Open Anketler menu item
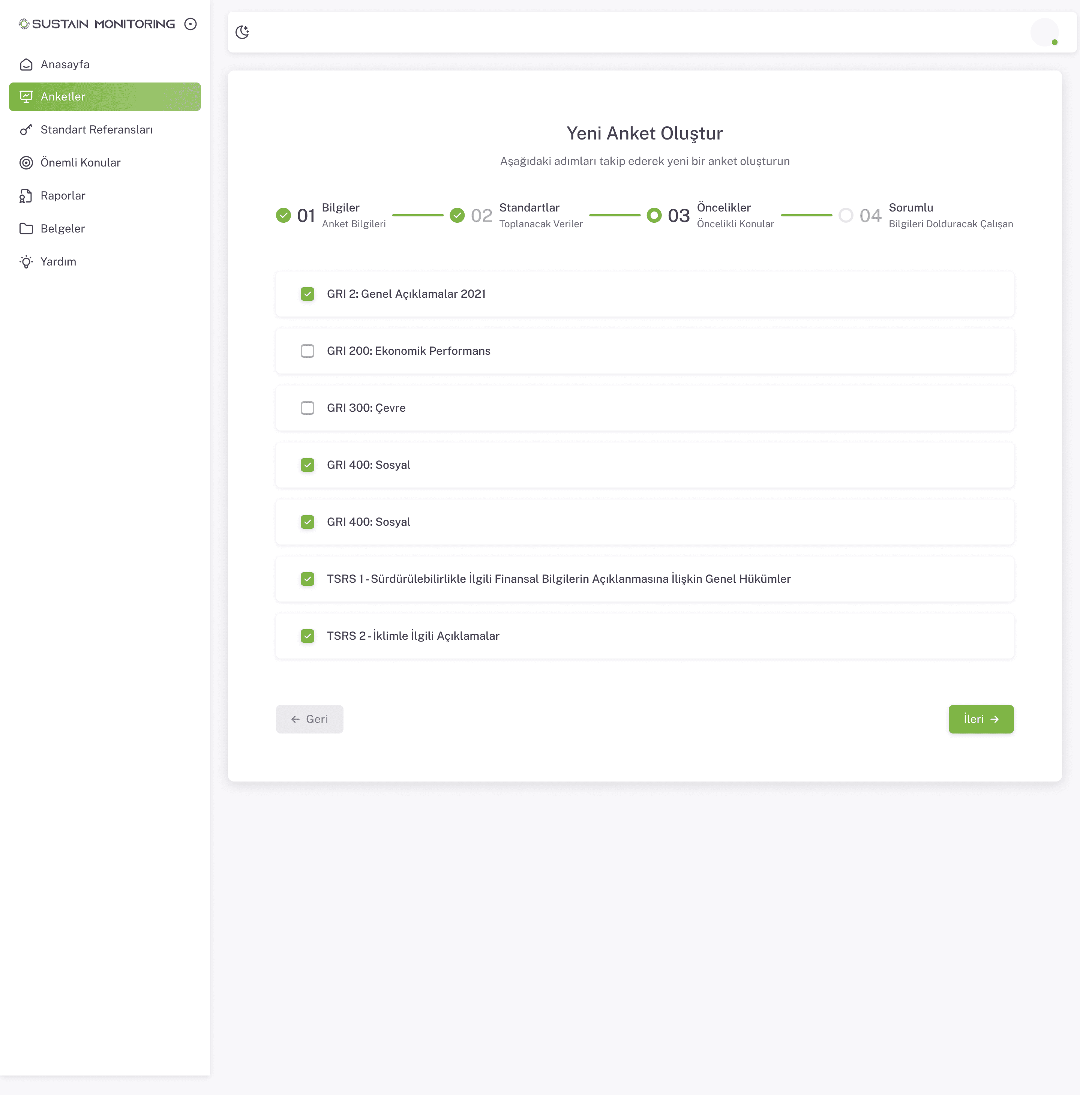1080x1095 pixels. coord(105,97)
